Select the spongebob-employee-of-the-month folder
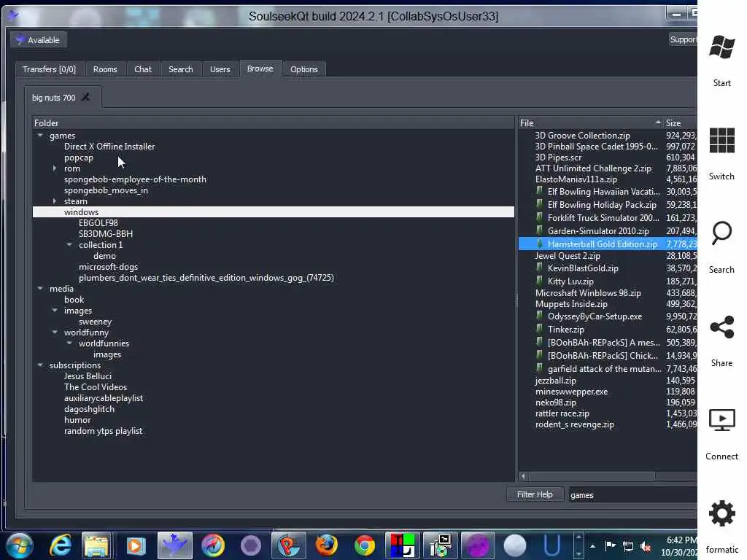 135,179
